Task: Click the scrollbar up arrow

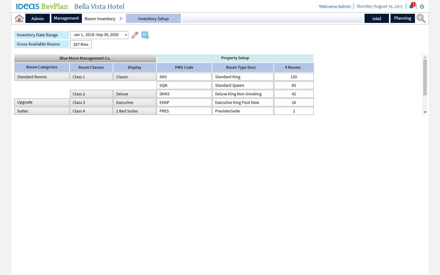Action: 425,57
